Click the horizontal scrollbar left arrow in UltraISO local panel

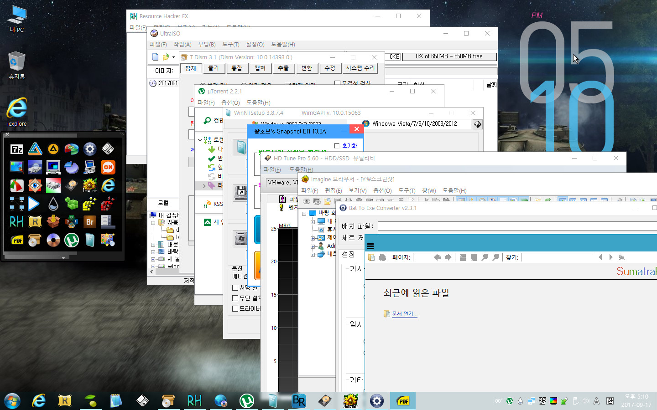(152, 272)
